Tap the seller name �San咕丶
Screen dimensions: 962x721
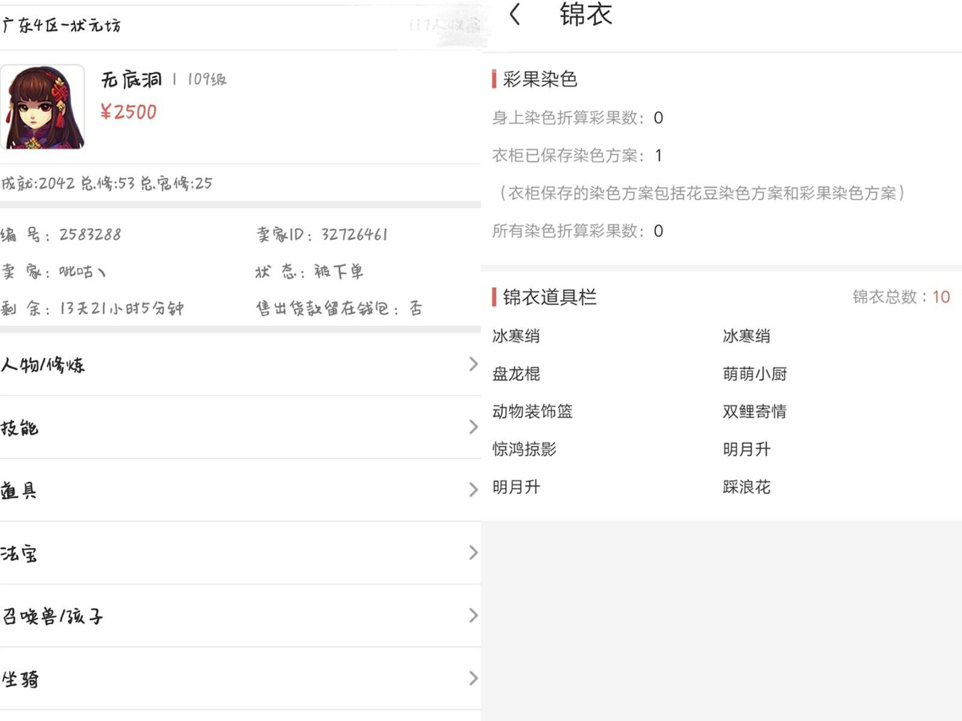(x=82, y=272)
